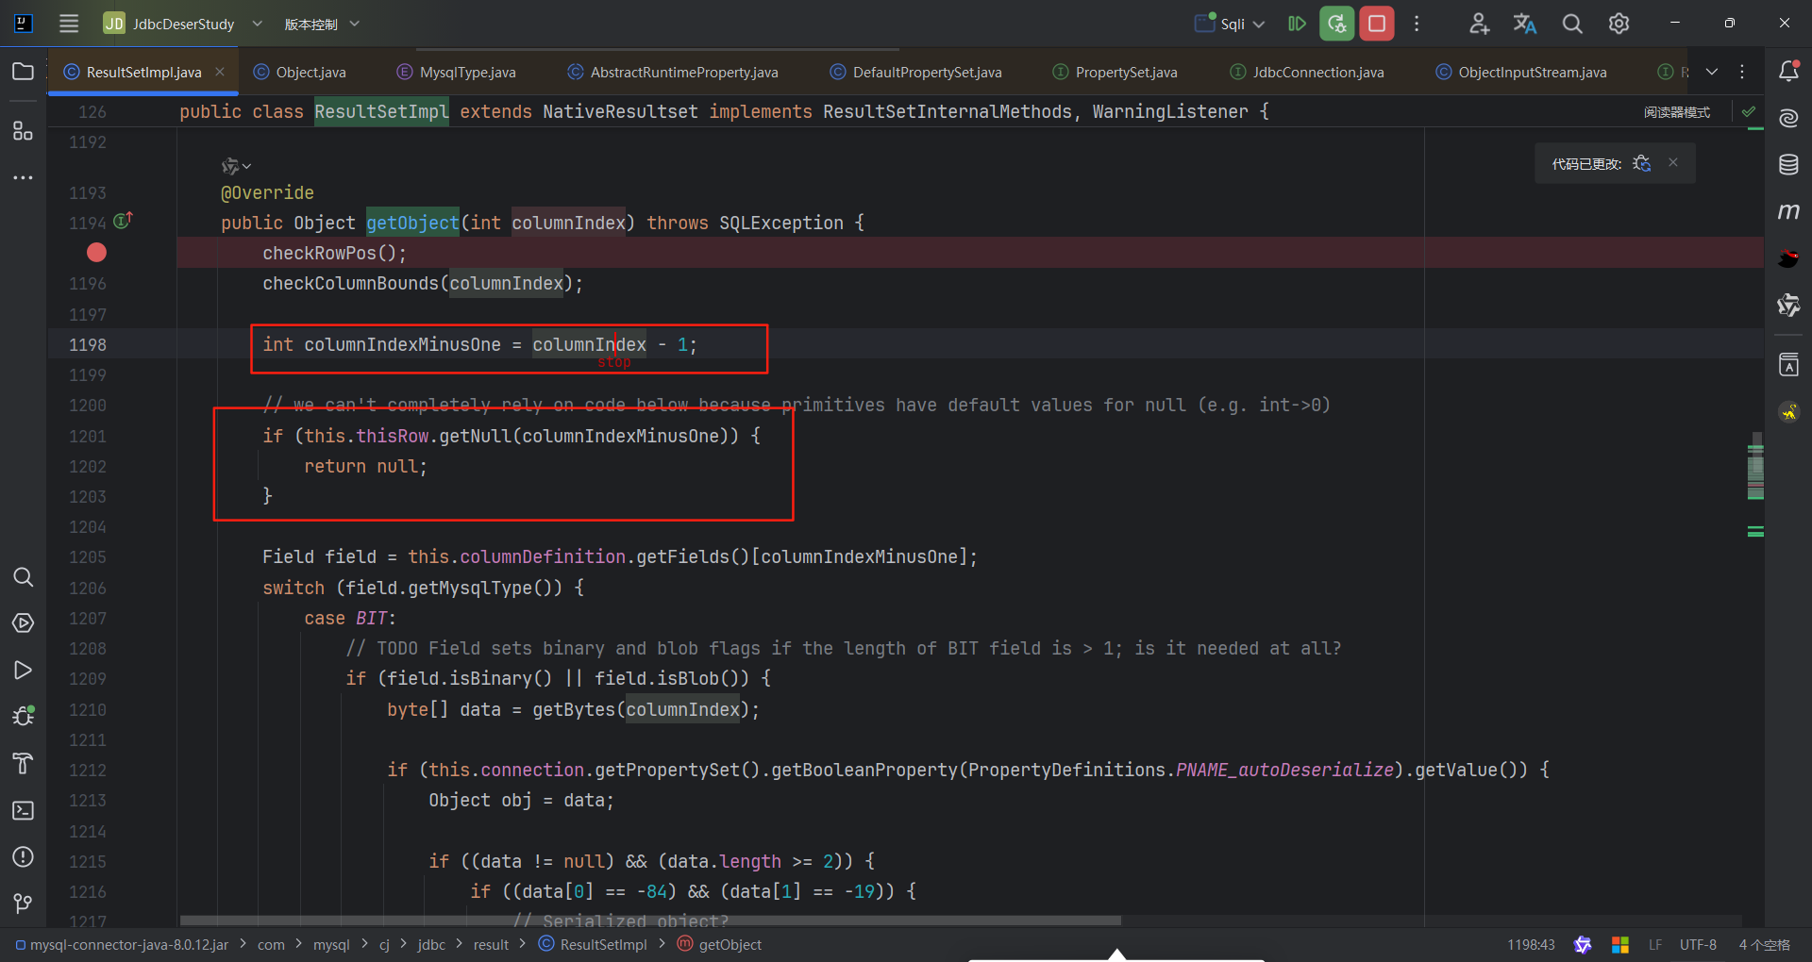The width and height of the screenshot is (1812, 962).
Task: Switch to Object.java tab
Action: coord(300,73)
